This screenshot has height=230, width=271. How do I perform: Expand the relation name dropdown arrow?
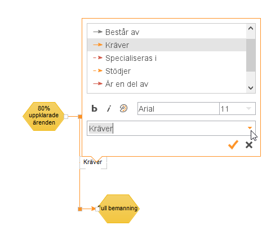(250, 128)
